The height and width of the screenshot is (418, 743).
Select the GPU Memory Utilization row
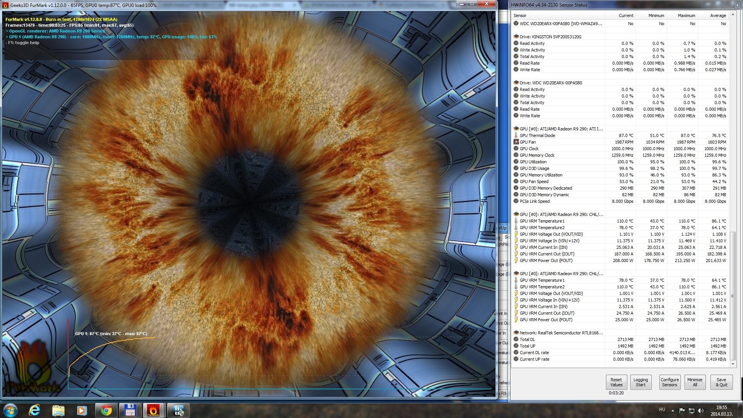(x=620, y=175)
